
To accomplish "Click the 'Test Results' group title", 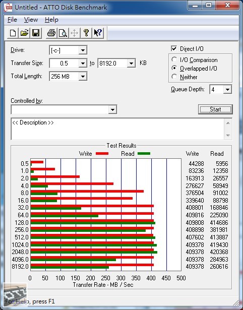I will [x=121, y=146].
